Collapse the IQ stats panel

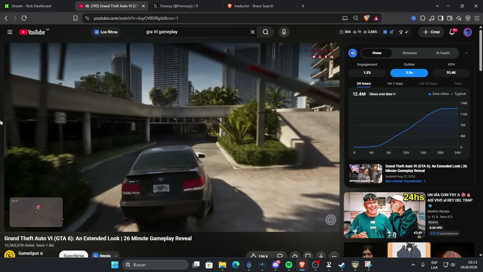(466, 53)
